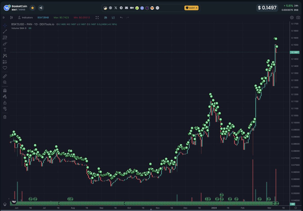The width and height of the screenshot is (303, 211).
Task: Toggle the price chart view button
Action: tap(106, 17)
